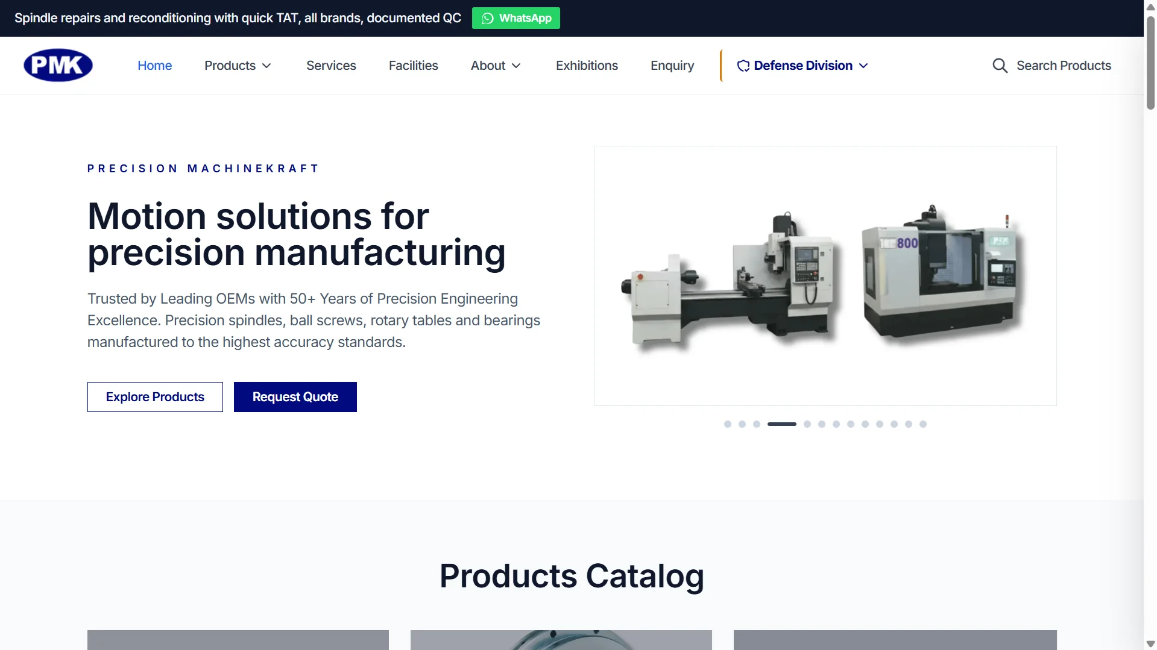Click the third product catalog card image
The height and width of the screenshot is (650, 1157).
895,640
